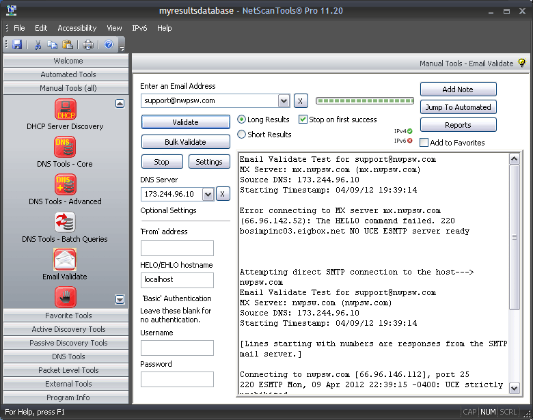The image size is (533, 420).
Task: Click the 'From' address input field
Action: 177,248
